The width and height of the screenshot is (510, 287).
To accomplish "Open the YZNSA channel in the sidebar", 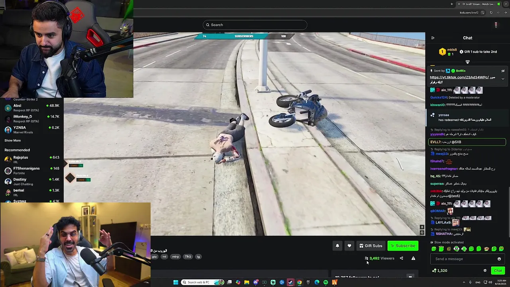I will coord(32,130).
